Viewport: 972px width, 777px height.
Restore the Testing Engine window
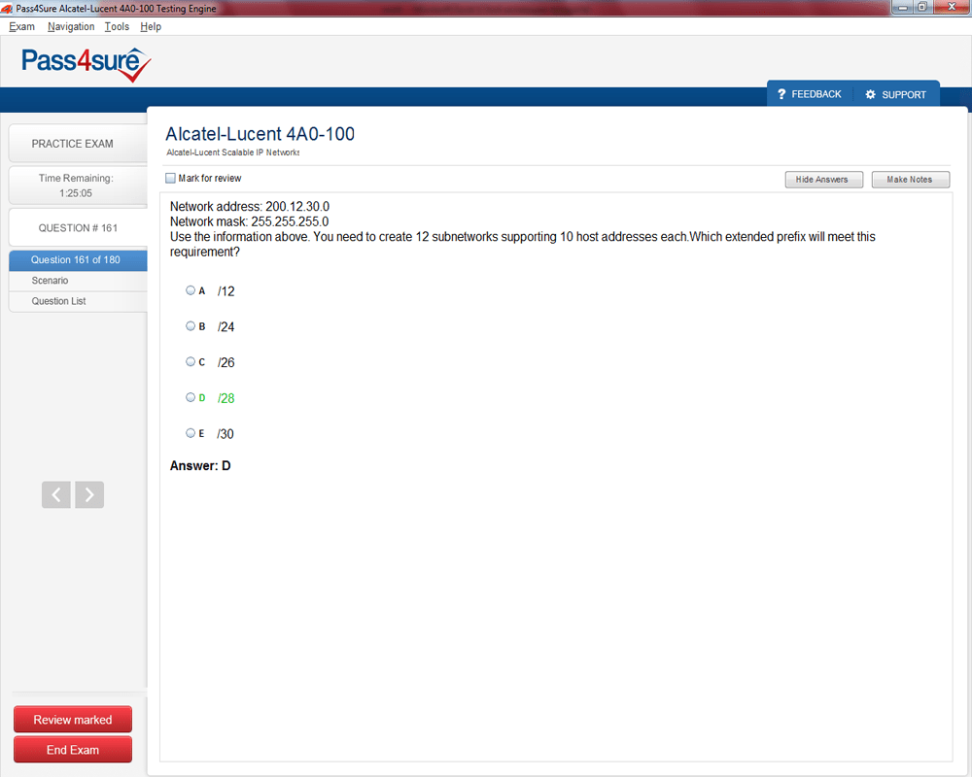coord(921,7)
